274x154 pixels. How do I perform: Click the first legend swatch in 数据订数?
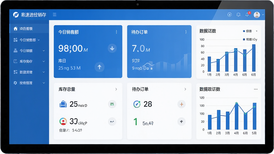tap(244, 31)
